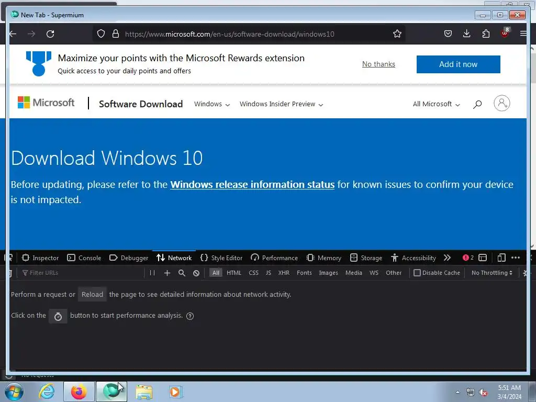Open the Memory tab

(x=323, y=258)
